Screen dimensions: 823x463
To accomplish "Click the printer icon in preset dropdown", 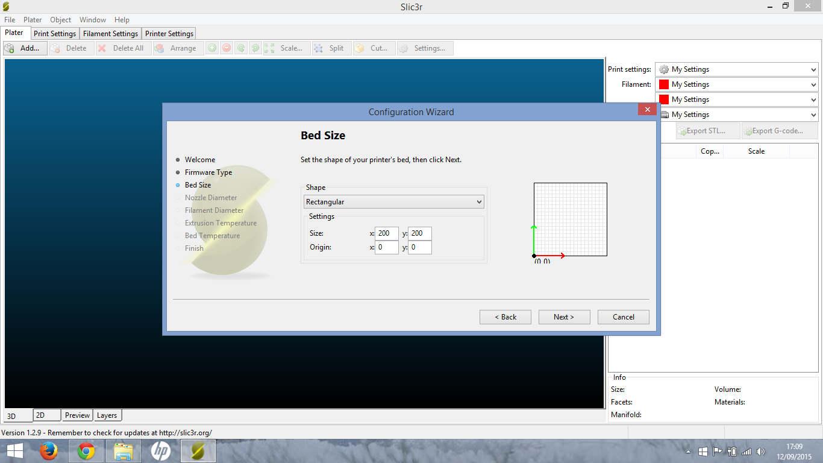I will point(665,115).
